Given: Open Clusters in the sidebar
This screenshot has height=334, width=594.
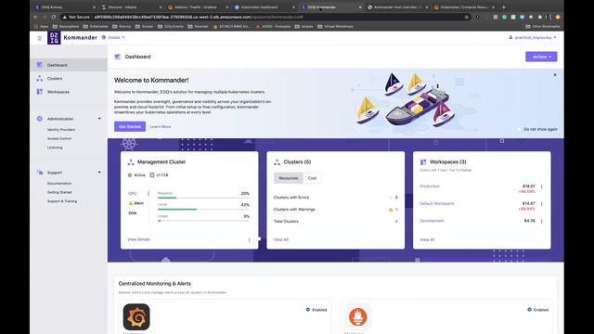Looking at the screenshot, I should [69, 78].
